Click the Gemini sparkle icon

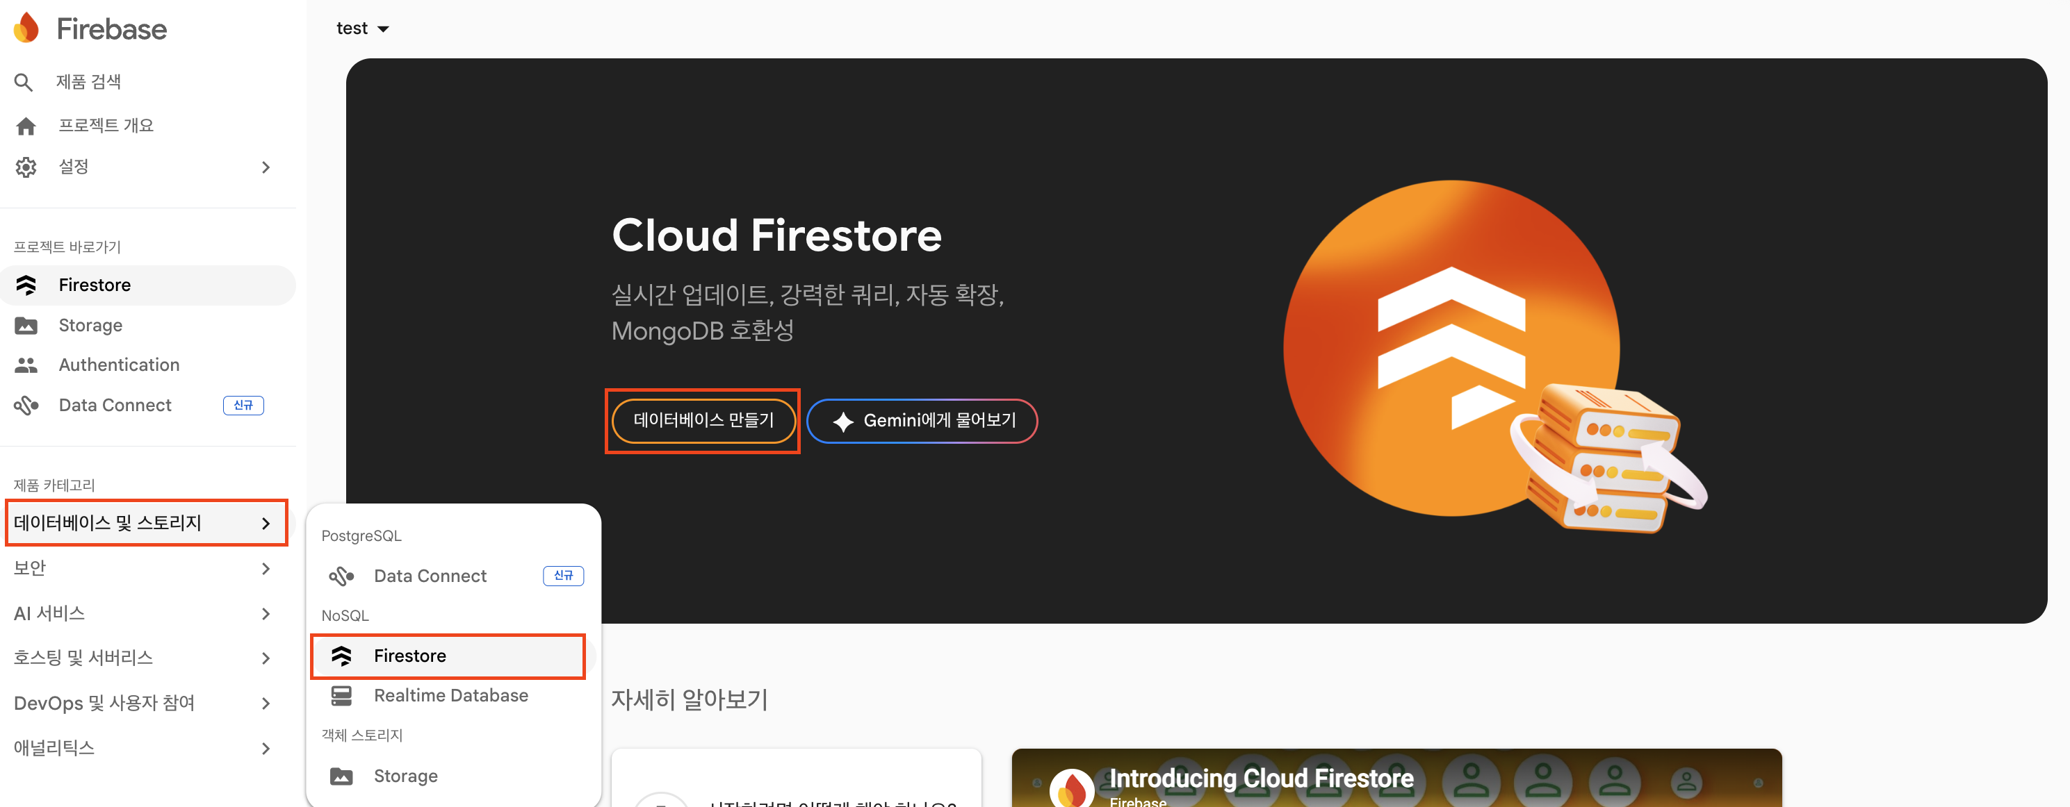(843, 422)
